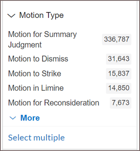Click the word Judgment on second line
This screenshot has width=140, height=151.
tap(25, 45)
